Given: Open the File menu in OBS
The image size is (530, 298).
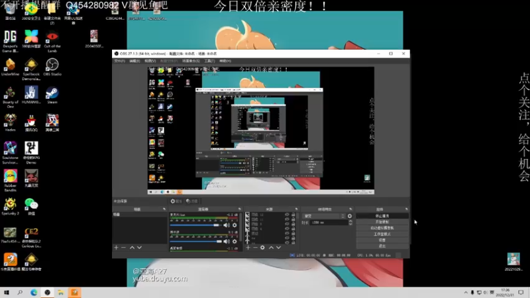Looking at the screenshot, I should (x=120, y=61).
